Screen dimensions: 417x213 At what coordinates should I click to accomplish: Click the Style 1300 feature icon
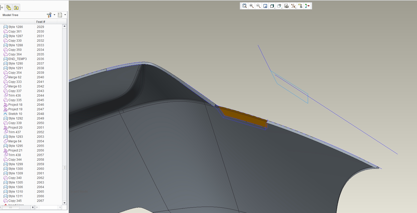(5, 169)
